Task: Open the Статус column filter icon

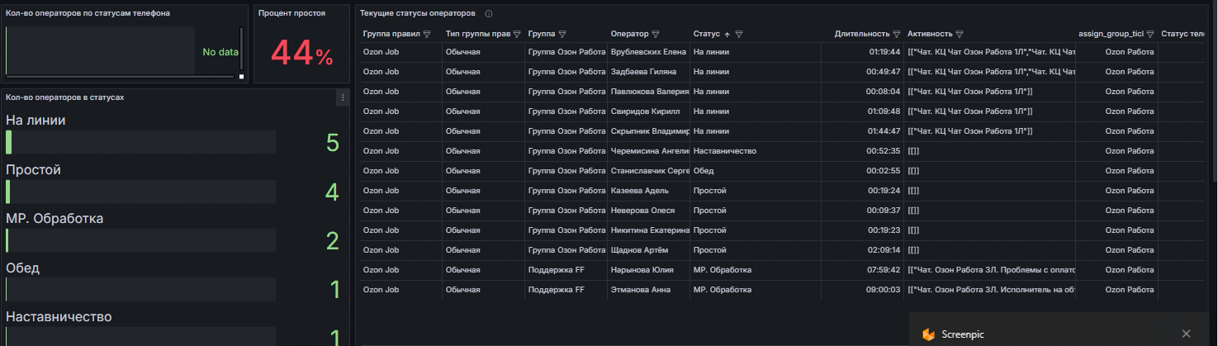Action: point(739,35)
